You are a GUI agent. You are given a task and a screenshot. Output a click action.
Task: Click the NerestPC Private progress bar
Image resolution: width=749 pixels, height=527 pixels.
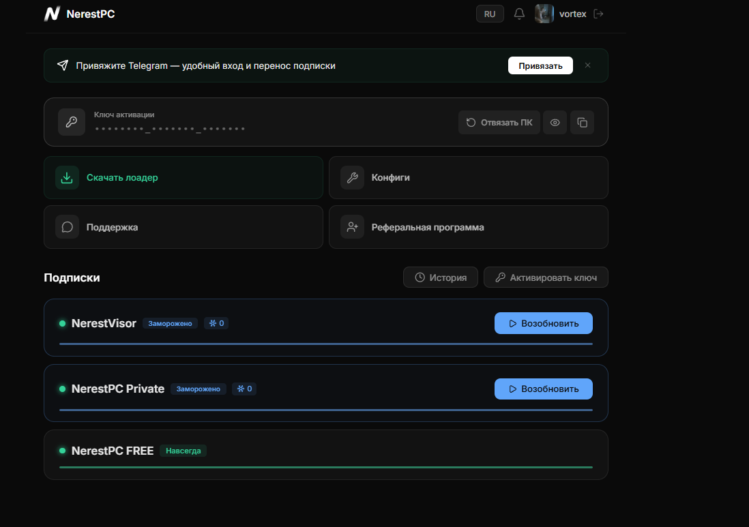coord(326,410)
